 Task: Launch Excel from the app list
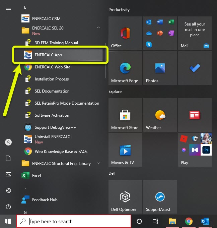click(61, 175)
